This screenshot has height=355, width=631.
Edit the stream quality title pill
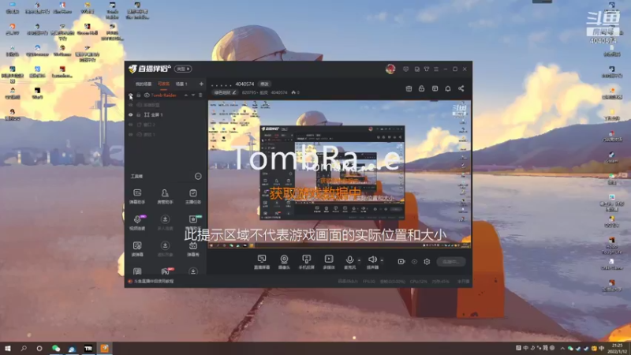click(x=226, y=92)
